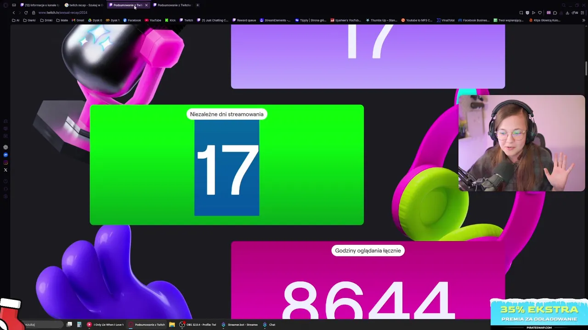Image resolution: width=588 pixels, height=330 pixels.
Task: Open the easy setup settings icon
Action: click(583, 13)
